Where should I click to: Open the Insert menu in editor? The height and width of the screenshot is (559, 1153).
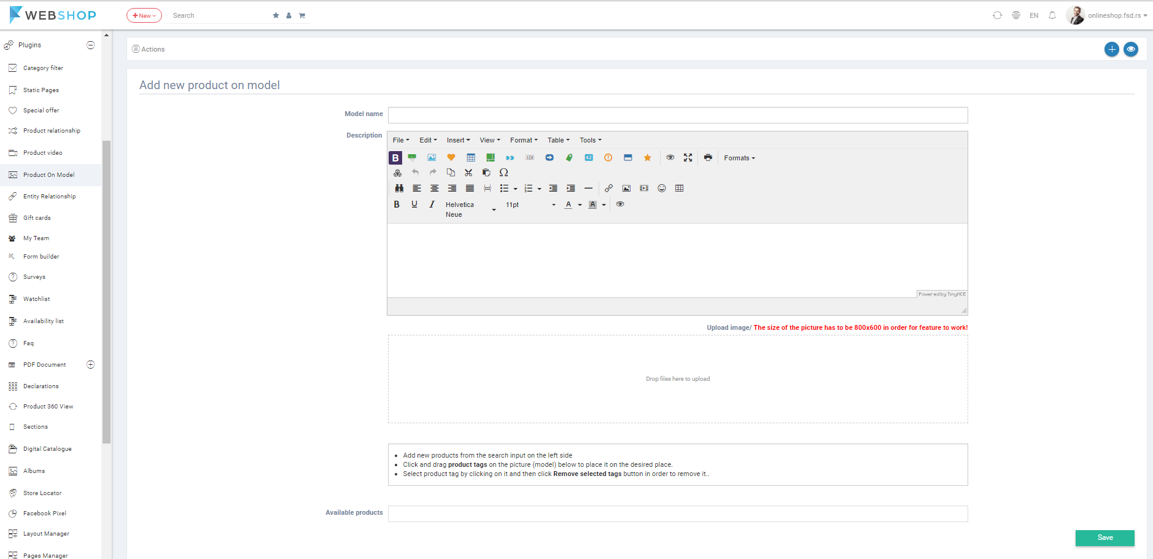(458, 140)
